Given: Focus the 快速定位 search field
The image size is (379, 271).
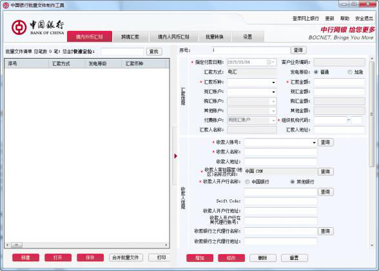Looking at the screenshot, I should 122,52.
